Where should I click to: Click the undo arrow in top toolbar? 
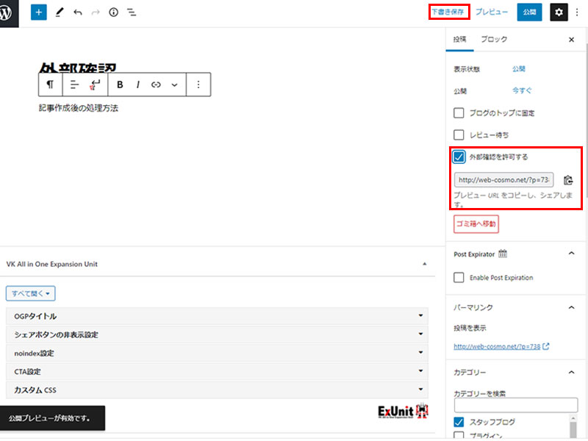pyautogui.click(x=78, y=12)
